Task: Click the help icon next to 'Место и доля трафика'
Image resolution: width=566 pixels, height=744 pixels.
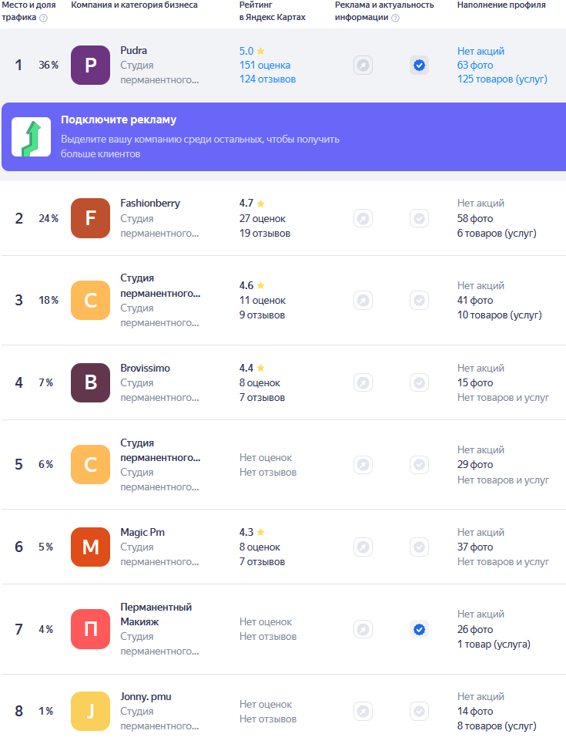Action: point(44,18)
